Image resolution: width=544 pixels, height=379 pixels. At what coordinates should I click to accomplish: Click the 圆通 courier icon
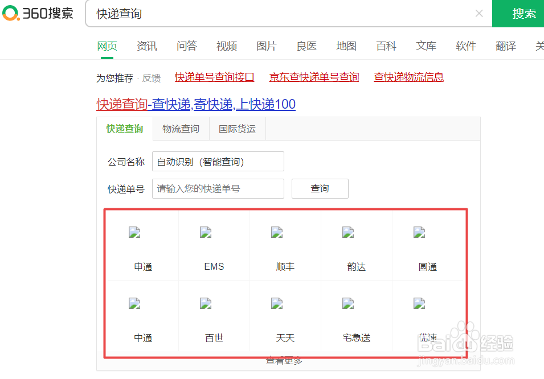[419, 232]
